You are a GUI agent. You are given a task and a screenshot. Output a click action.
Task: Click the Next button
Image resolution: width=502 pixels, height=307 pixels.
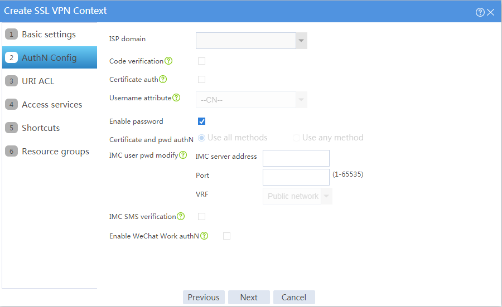249,298
